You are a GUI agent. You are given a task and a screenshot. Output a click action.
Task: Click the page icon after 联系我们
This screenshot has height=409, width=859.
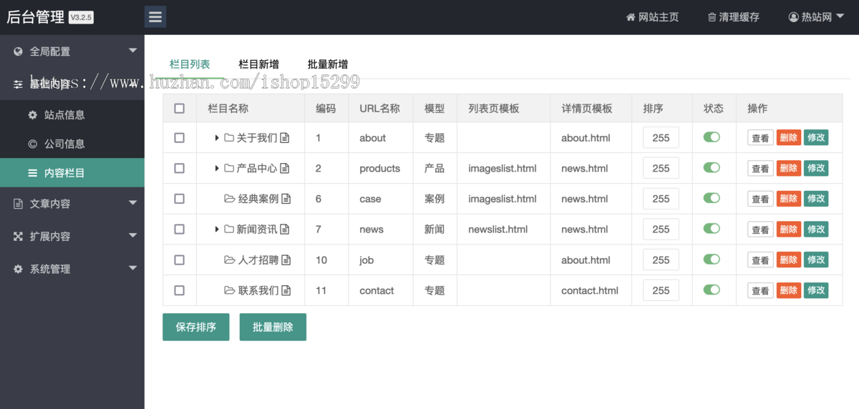[x=286, y=290]
